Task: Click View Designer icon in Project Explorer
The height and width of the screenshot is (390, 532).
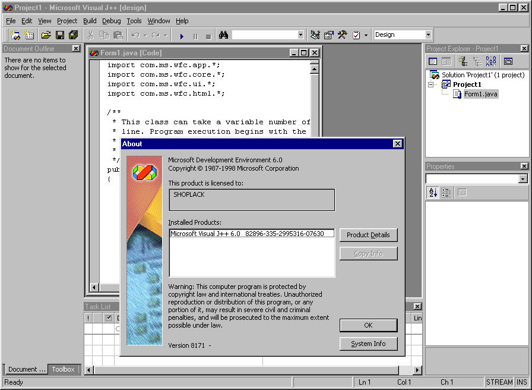Action: pyautogui.click(x=446, y=61)
